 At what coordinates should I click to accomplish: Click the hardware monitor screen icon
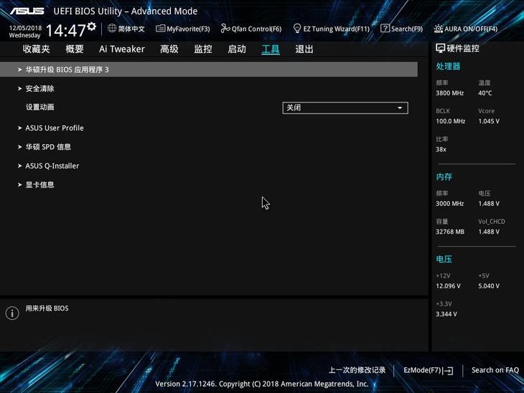(440, 49)
